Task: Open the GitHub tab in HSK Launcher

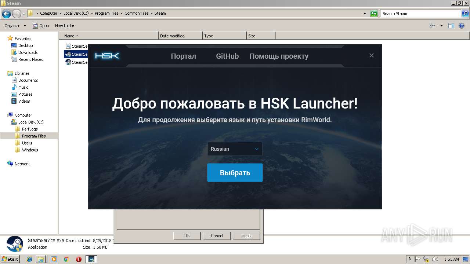Action: [227, 56]
